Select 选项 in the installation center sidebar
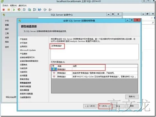Viewport: 156px width, 117px height. click(7, 47)
